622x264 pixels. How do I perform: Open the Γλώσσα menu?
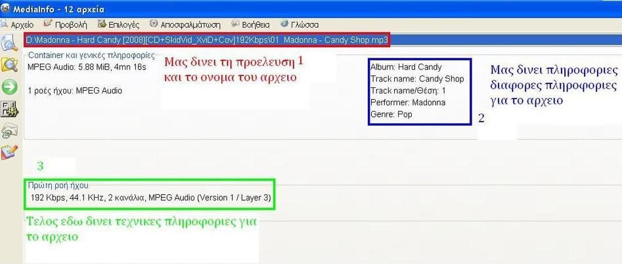tap(300, 24)
